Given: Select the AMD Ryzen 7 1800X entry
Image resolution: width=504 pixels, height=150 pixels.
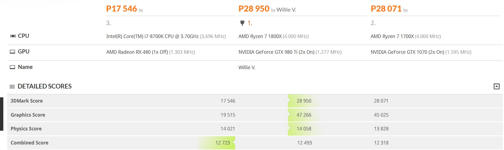Looking at the screenshot, I should click(260, 36).
